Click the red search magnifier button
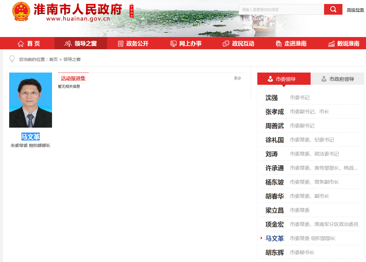Viewport: 366px width, 262px height. click(x=333, y=9)
